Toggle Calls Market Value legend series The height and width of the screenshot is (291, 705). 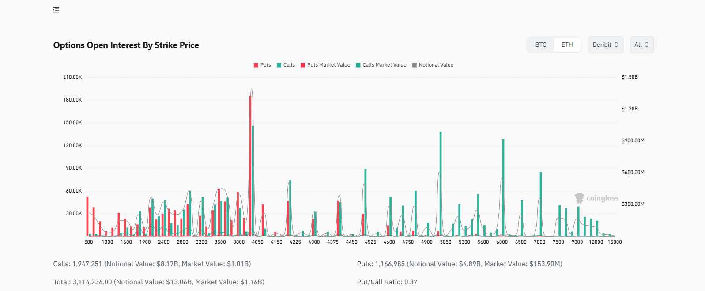pyautogui.click(x=381, y=65)
